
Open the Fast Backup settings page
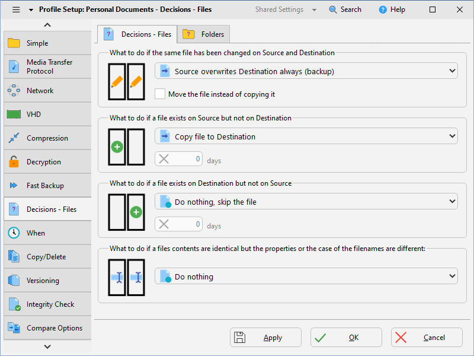click(x=47, y=185)
